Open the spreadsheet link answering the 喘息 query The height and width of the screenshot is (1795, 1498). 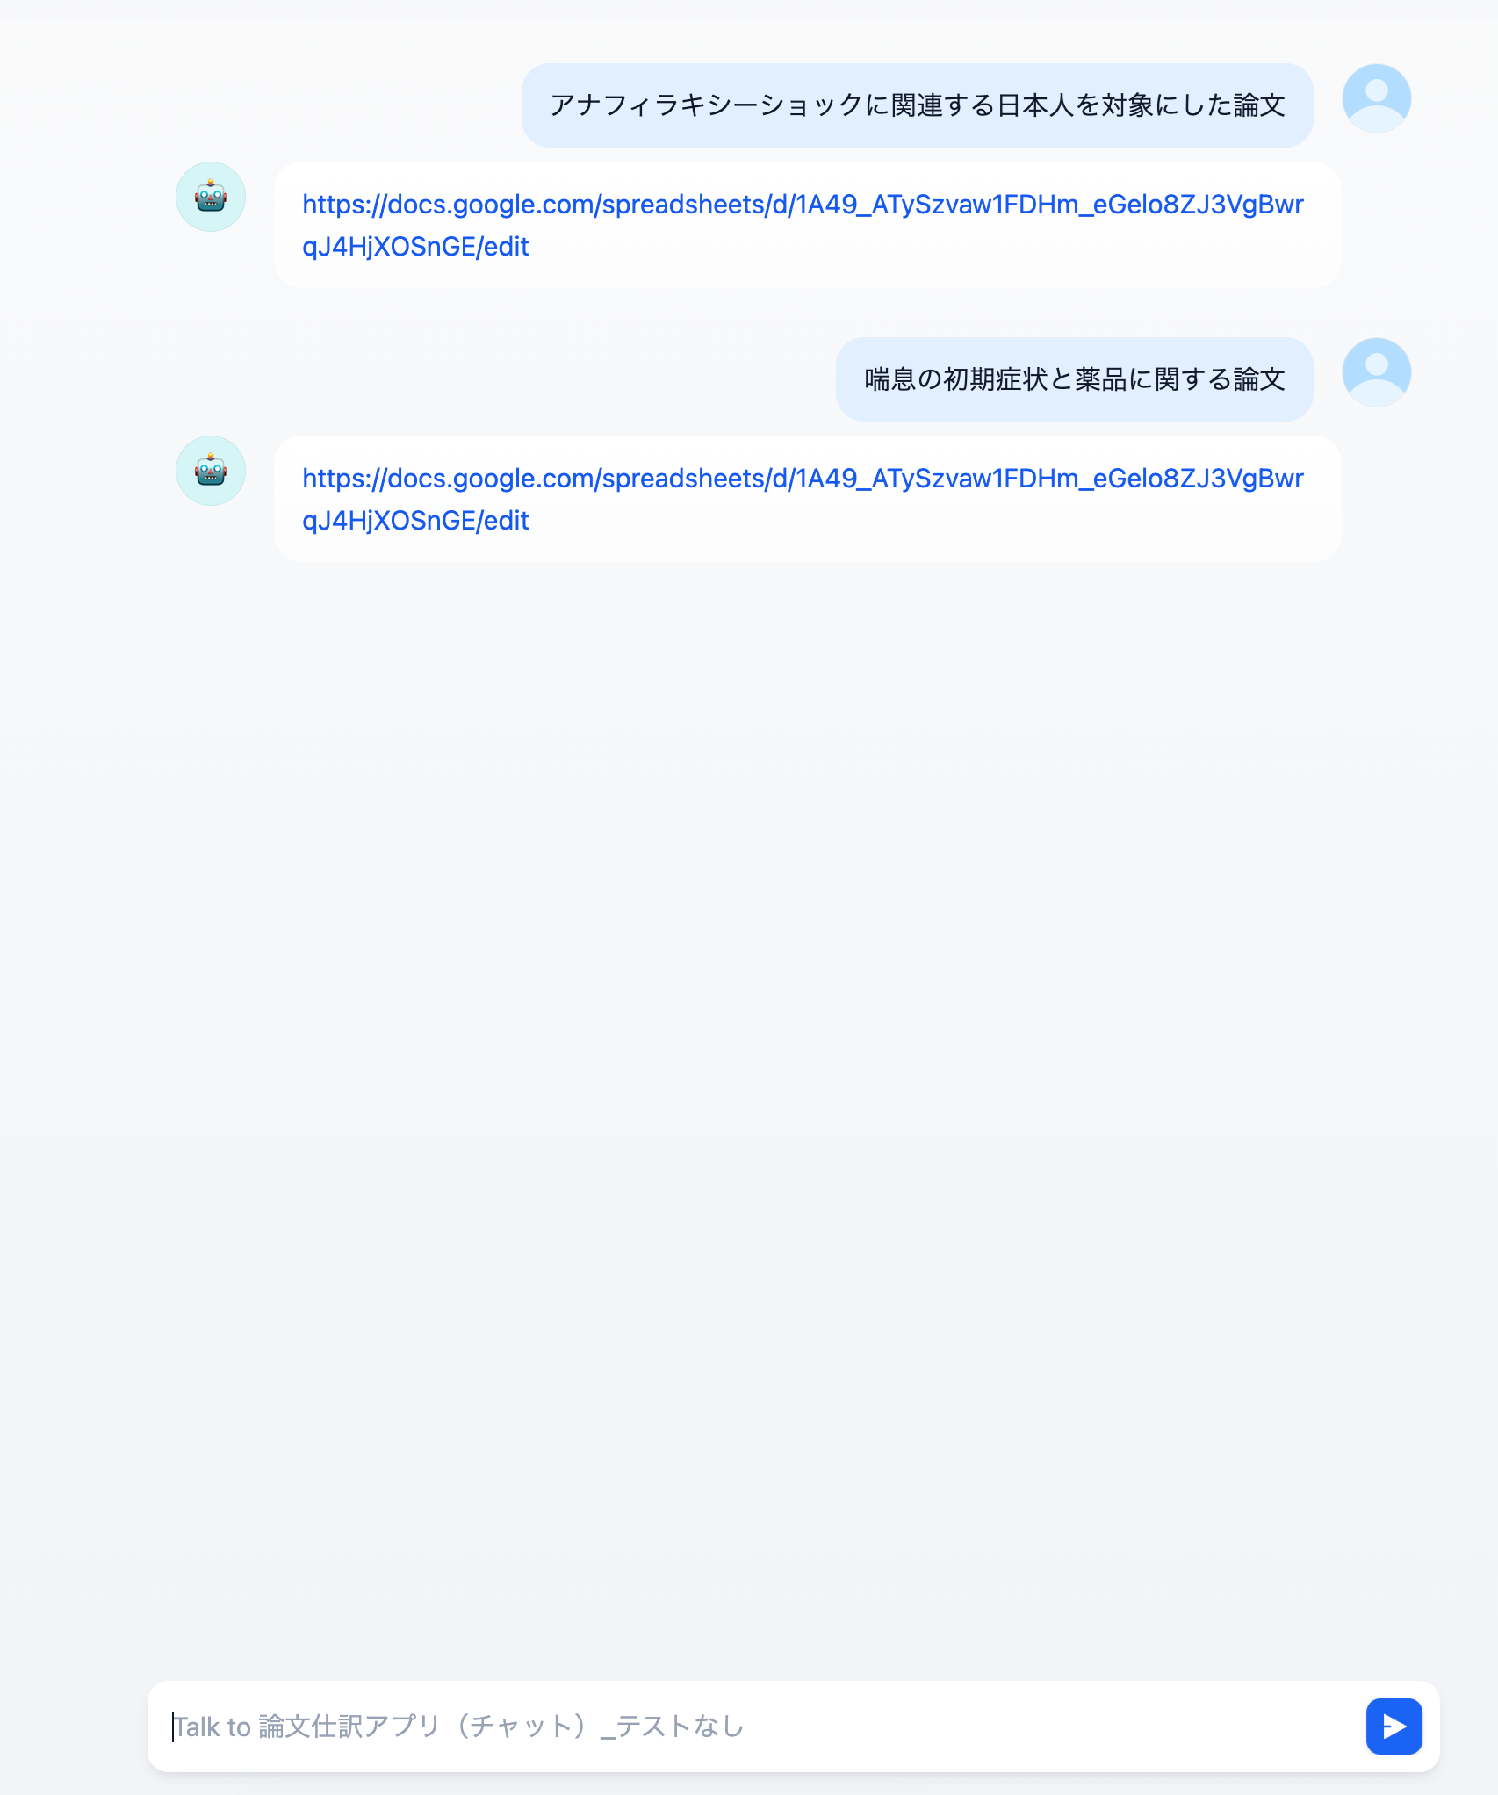coord(803,499)
